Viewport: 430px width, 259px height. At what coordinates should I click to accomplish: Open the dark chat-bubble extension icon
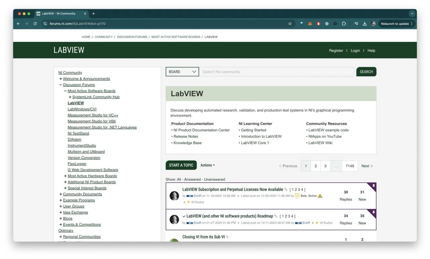[x=335, y=24]
